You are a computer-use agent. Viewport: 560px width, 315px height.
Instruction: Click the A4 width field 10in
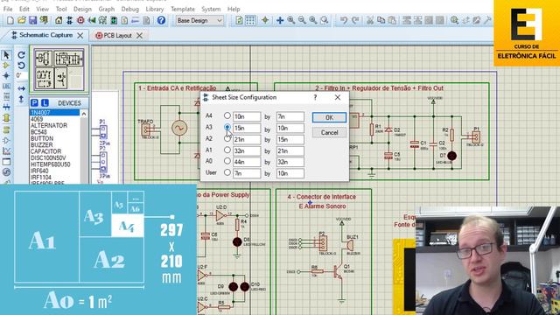point(247,116)
